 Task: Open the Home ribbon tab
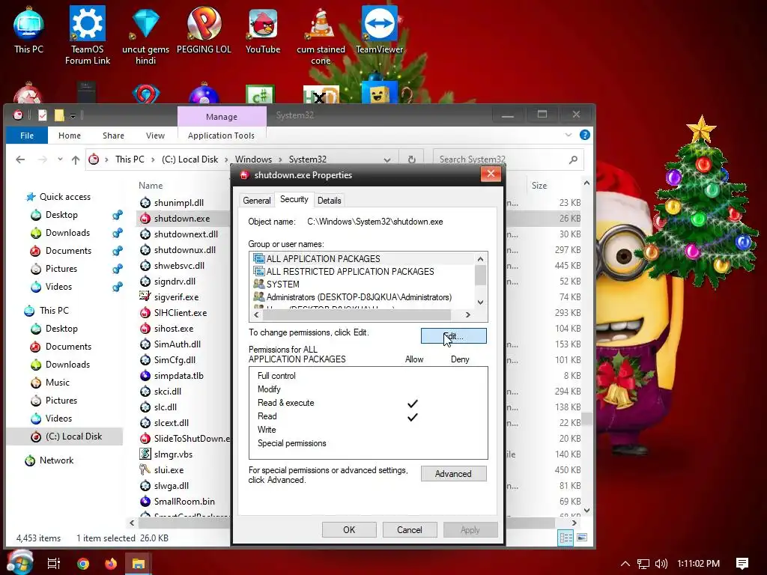tap(70, 136)
